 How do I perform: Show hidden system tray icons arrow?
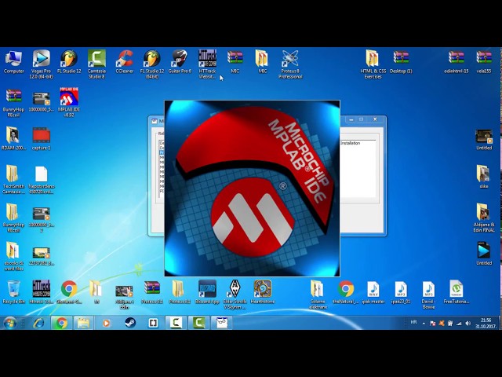[x=424, y=324]
